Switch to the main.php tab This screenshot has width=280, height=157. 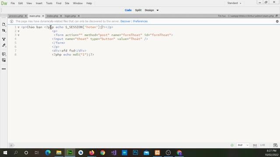point(35,16)
